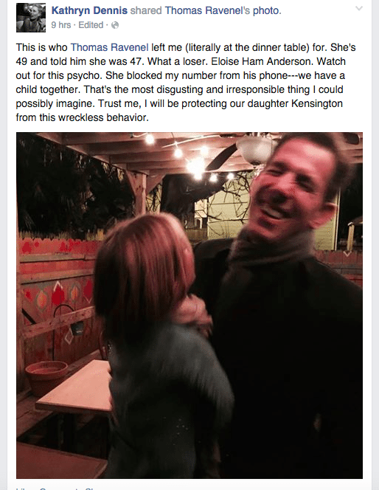This screenshot has height=490, width=379.
Task: Click the partially visible Like button
Action: (22, 488)
